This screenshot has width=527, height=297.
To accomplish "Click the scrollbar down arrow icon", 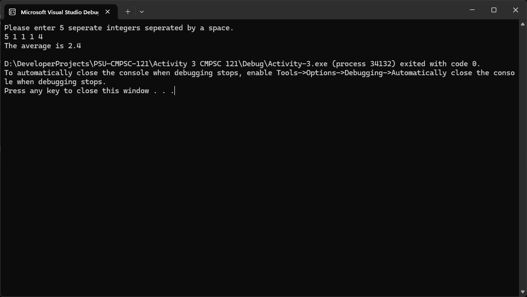I will point(523,292).
